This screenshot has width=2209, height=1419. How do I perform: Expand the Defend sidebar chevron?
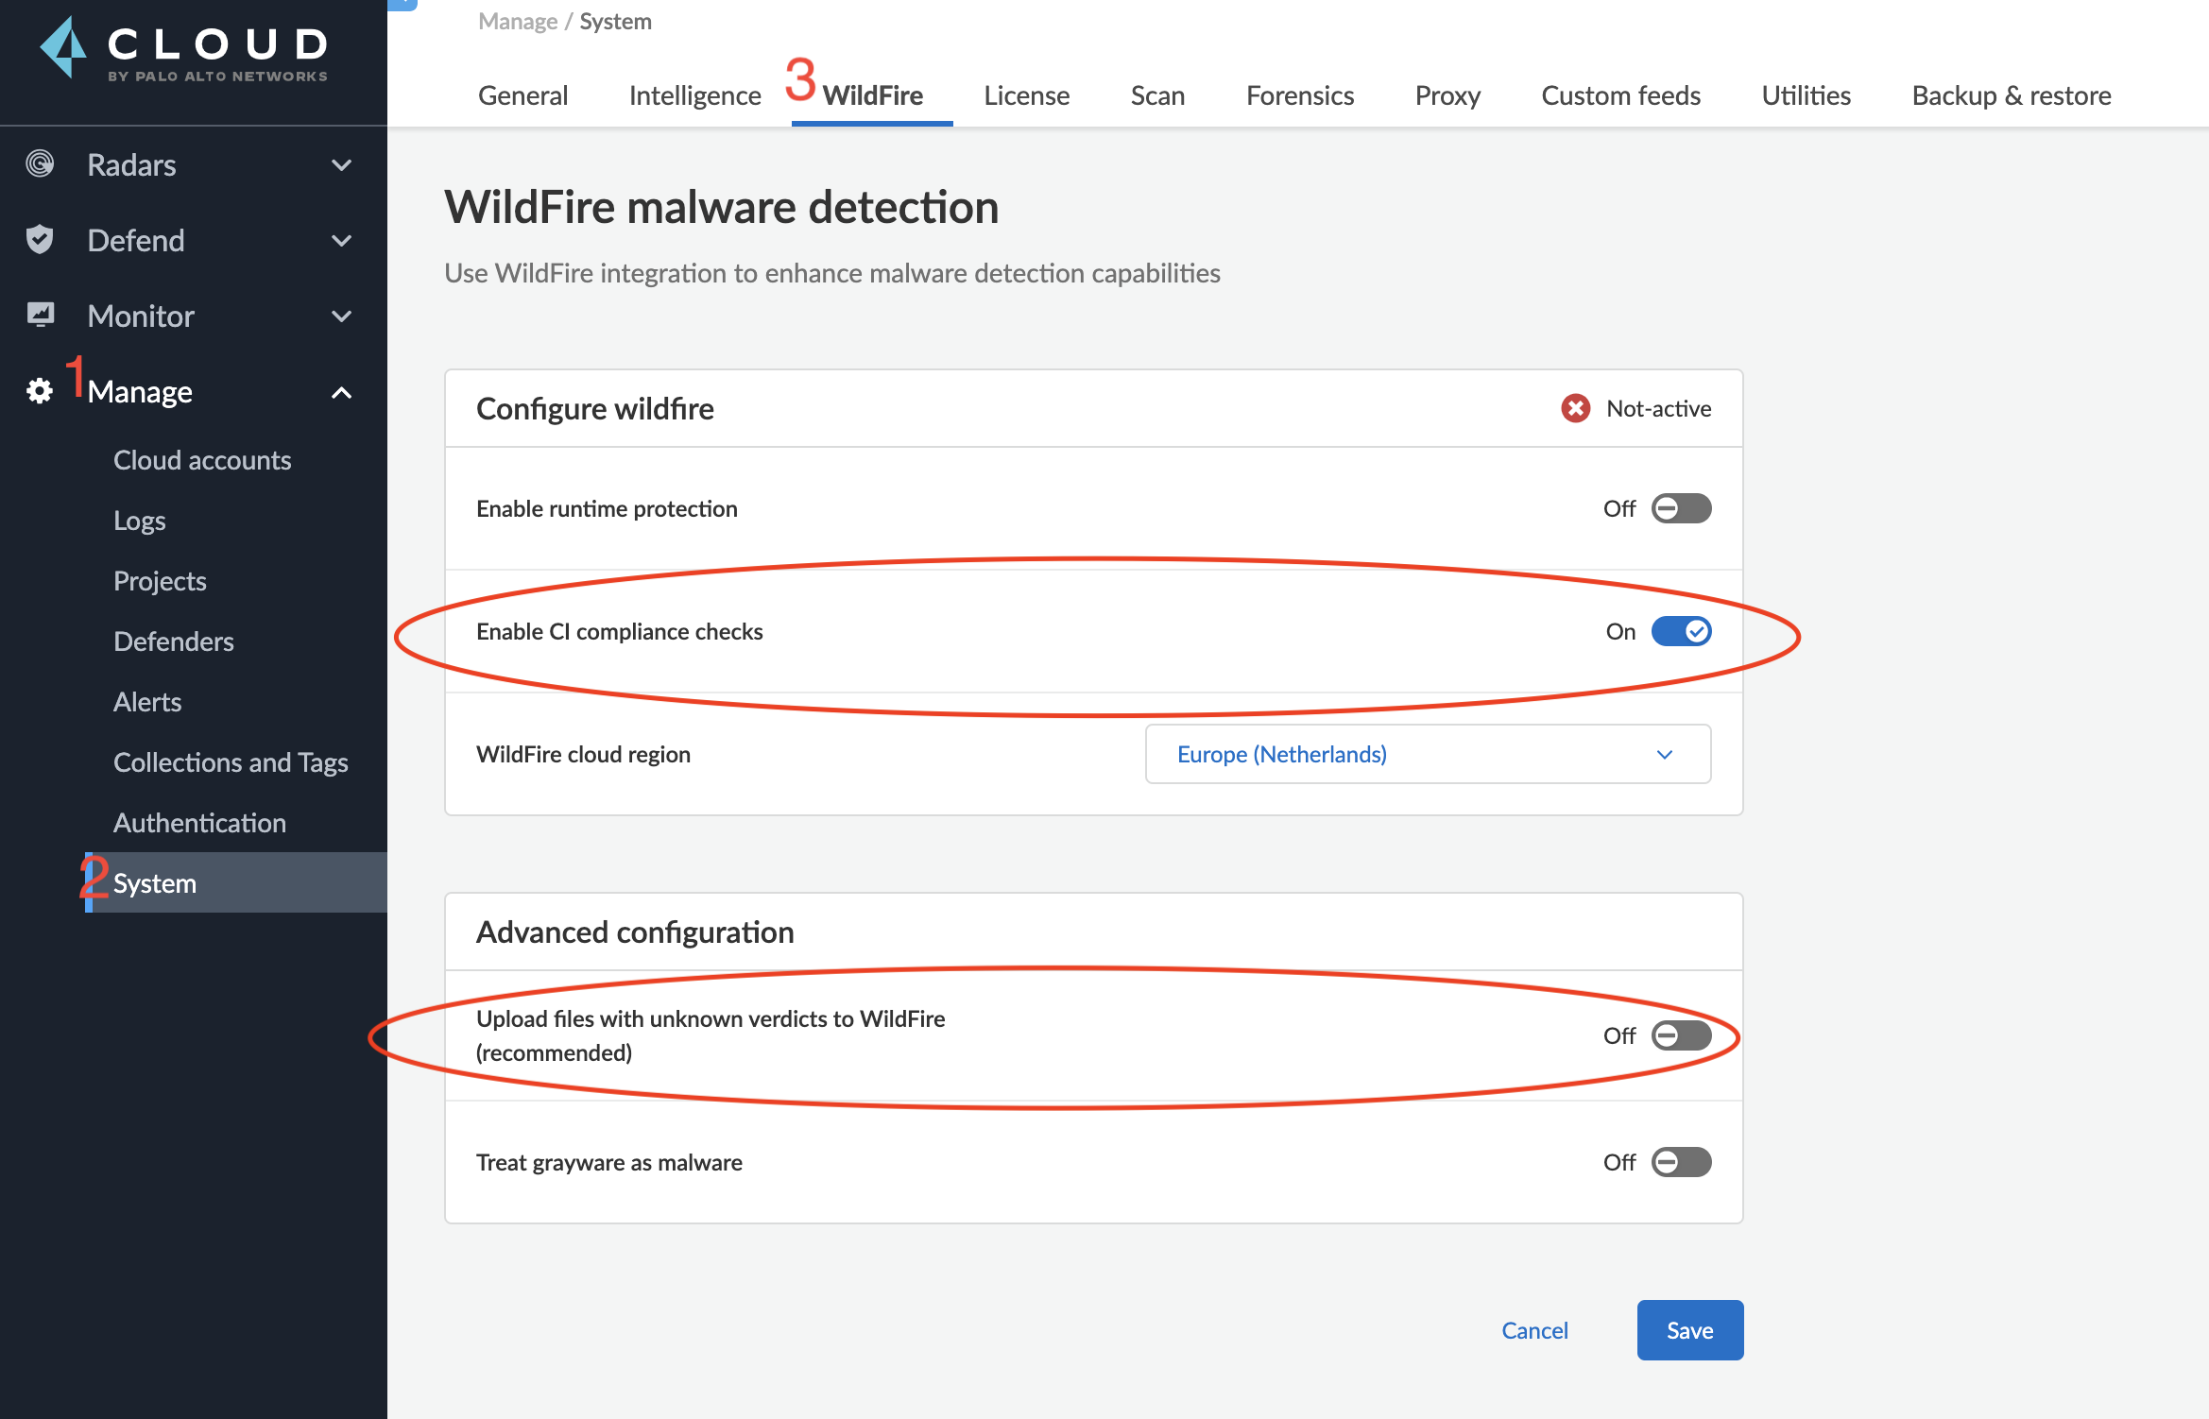[x=342, y=240]
